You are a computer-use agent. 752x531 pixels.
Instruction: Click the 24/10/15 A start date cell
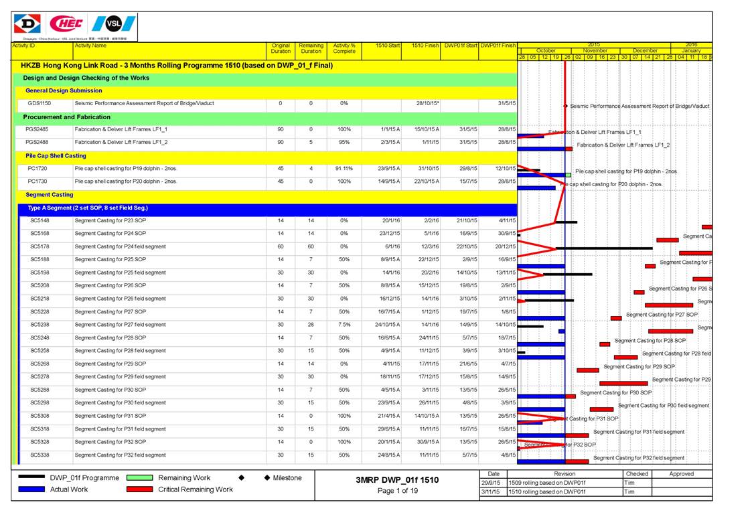[x=388, y=325]
